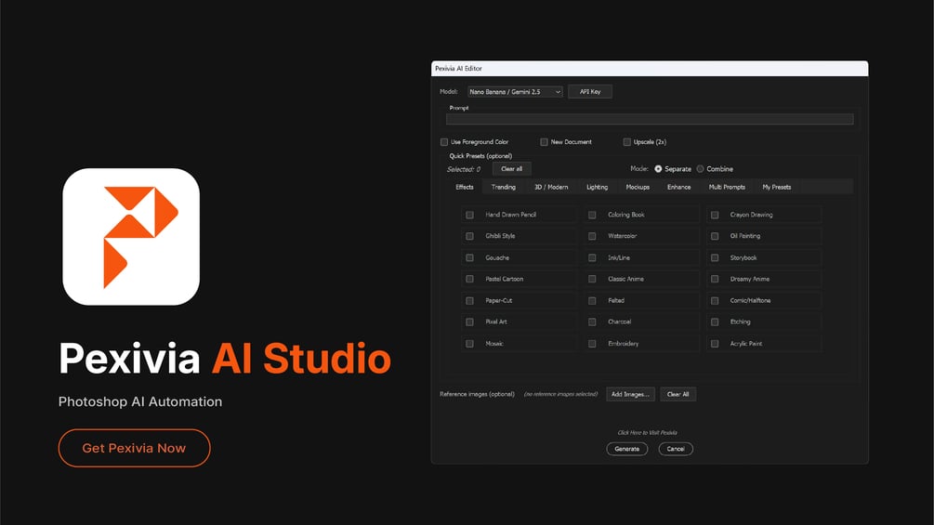This screenshot has height=525, width=934.
Task: Open the Lighting tab
Action: coord(597,187)
